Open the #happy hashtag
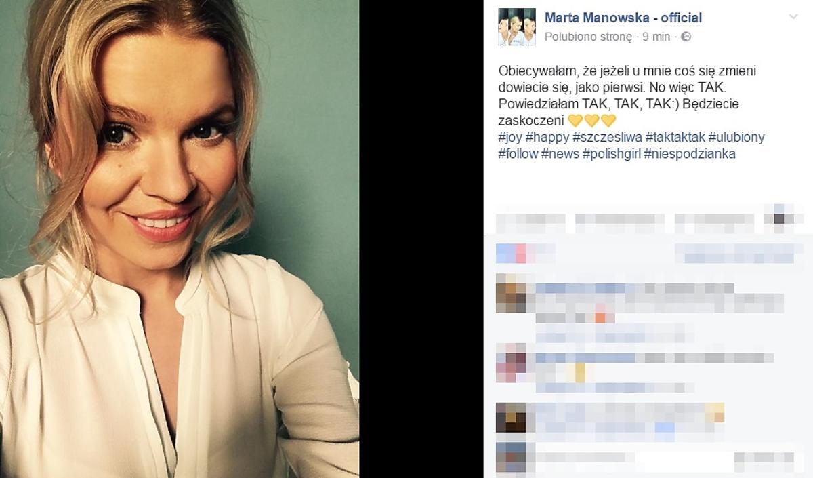813x478 pixels. click(x=547, y=138)
